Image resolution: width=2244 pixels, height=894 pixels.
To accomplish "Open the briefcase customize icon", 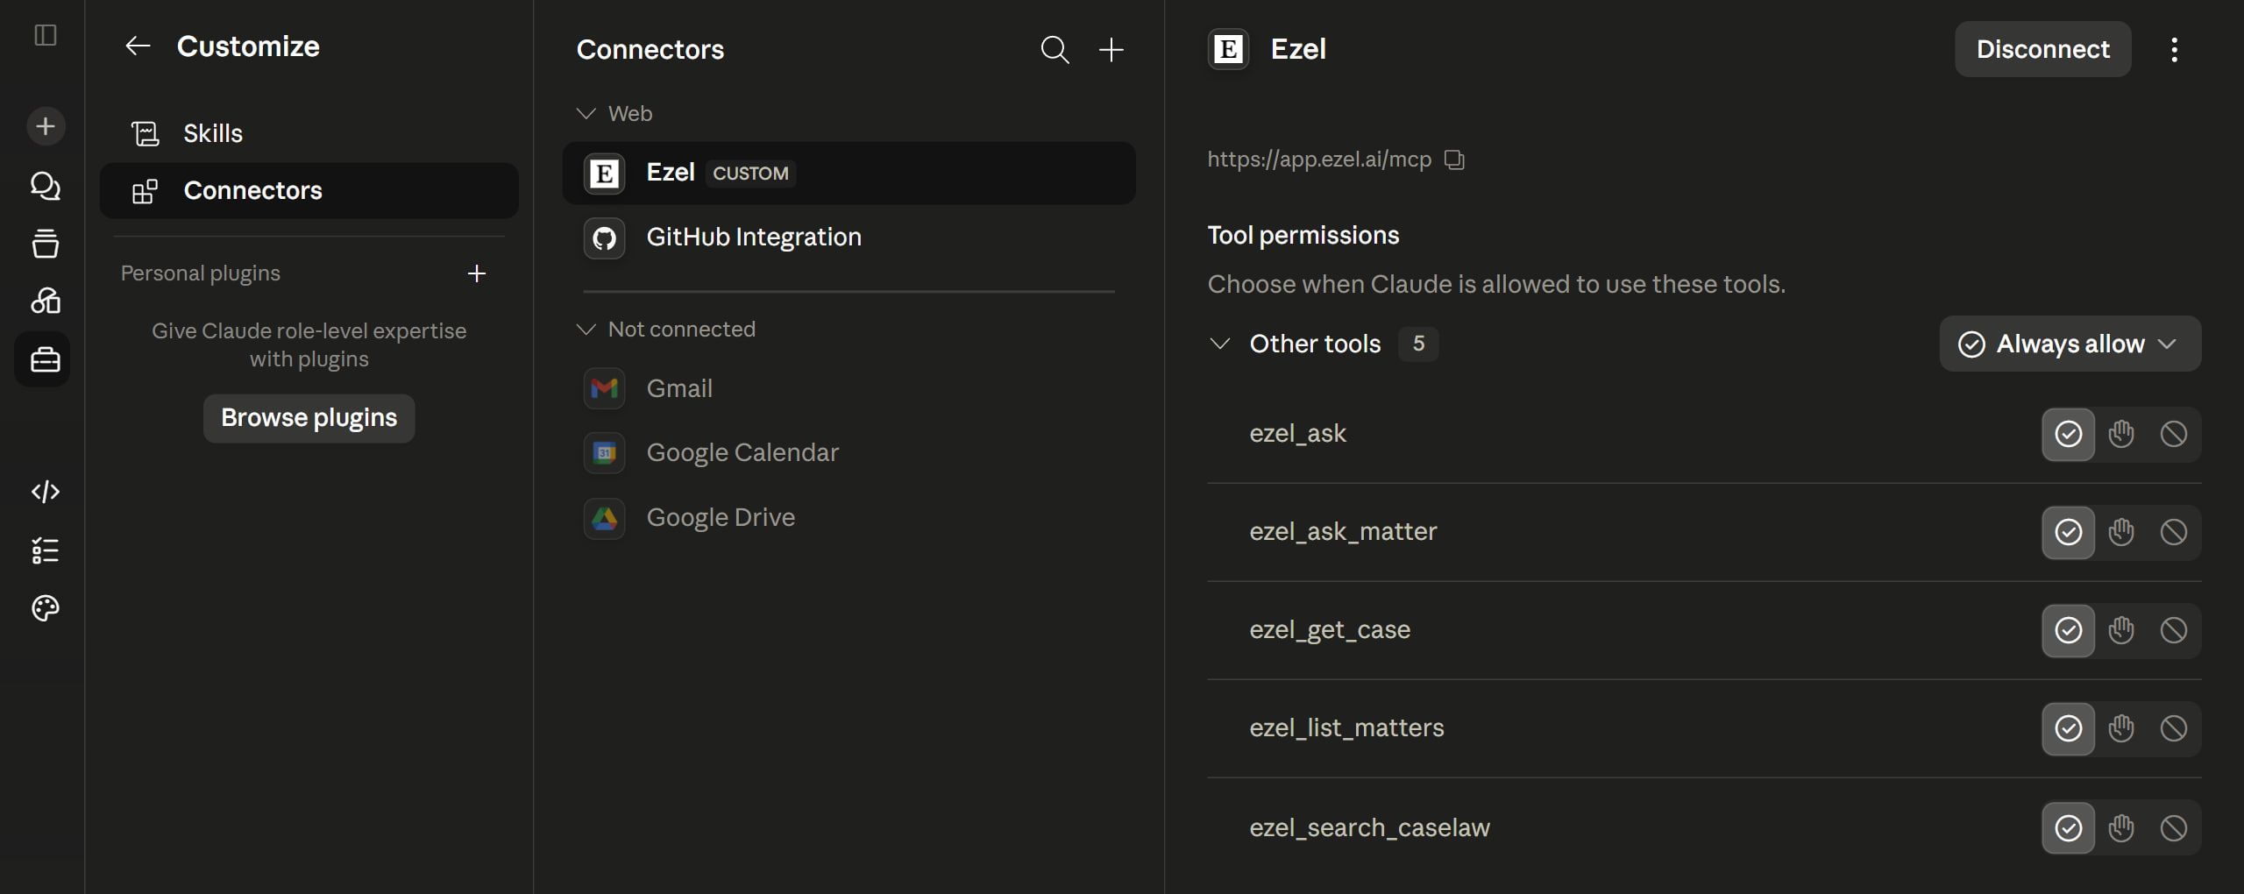I will (43, 359).
